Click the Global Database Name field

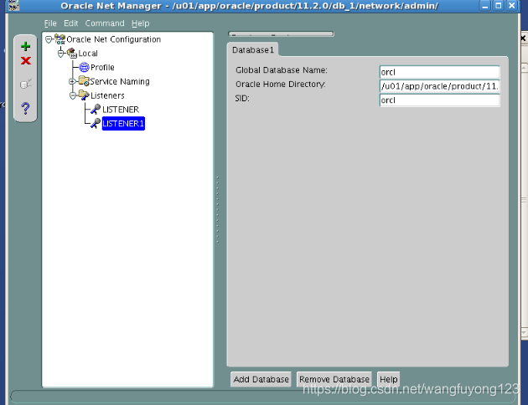(x=439, y=72)
